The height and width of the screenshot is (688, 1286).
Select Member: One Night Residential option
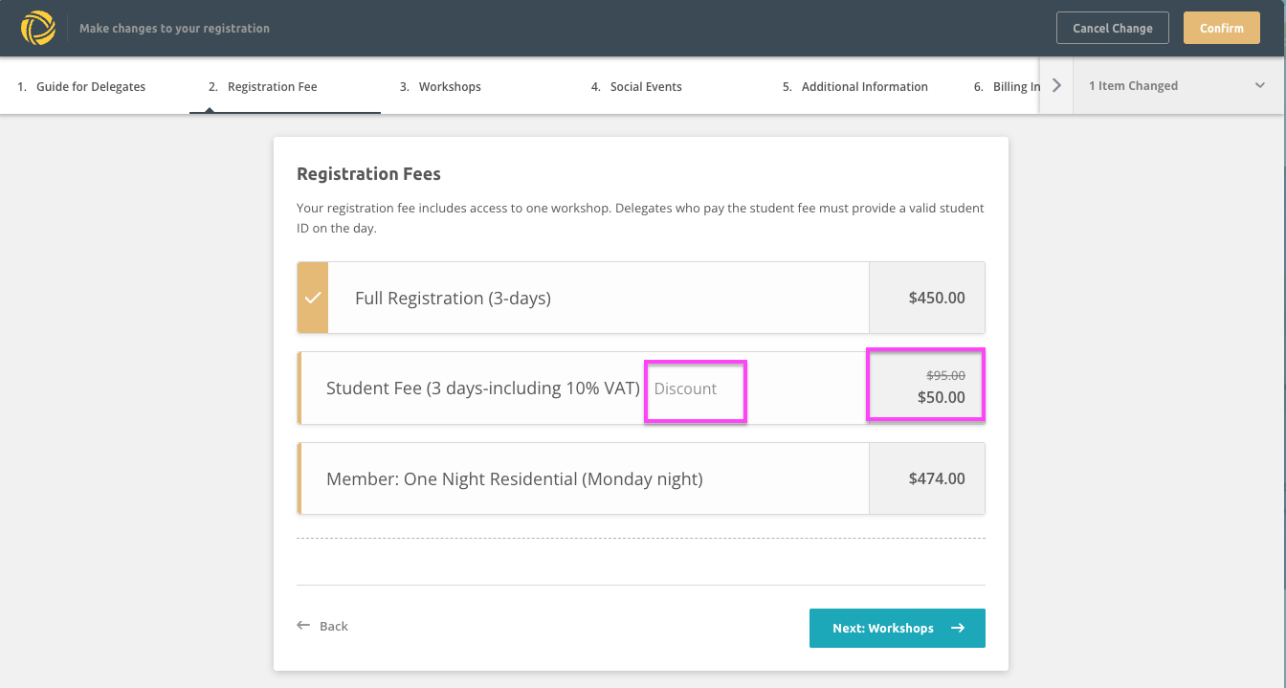(641, 478)
